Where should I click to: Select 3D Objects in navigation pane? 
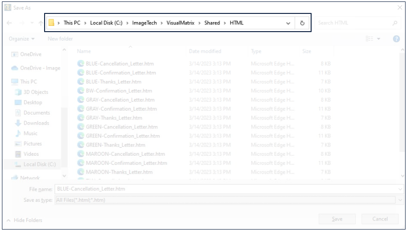[35, 92]
